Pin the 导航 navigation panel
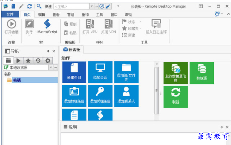Screen dimensions: 231x145 [48, 51]
